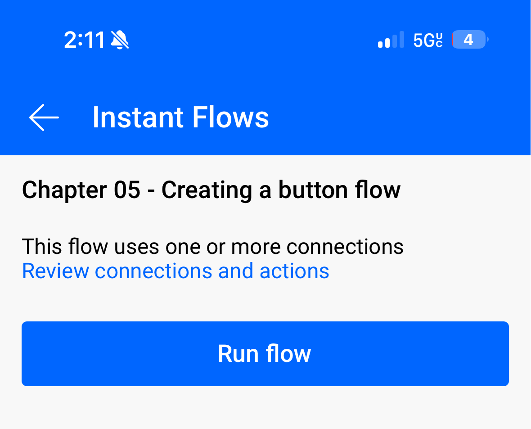The height and width of the screenshot is (429, 531).
Task: Tap empty header area right of Instant Flows
Action: coord(396,117)
